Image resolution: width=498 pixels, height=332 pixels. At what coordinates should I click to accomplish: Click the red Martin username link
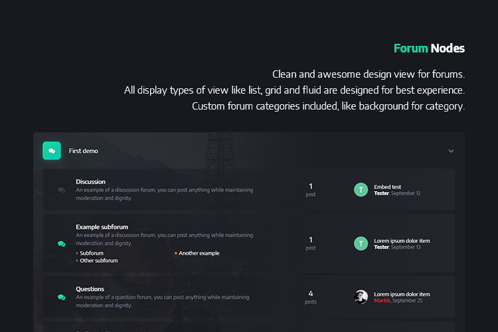(382, 301)
